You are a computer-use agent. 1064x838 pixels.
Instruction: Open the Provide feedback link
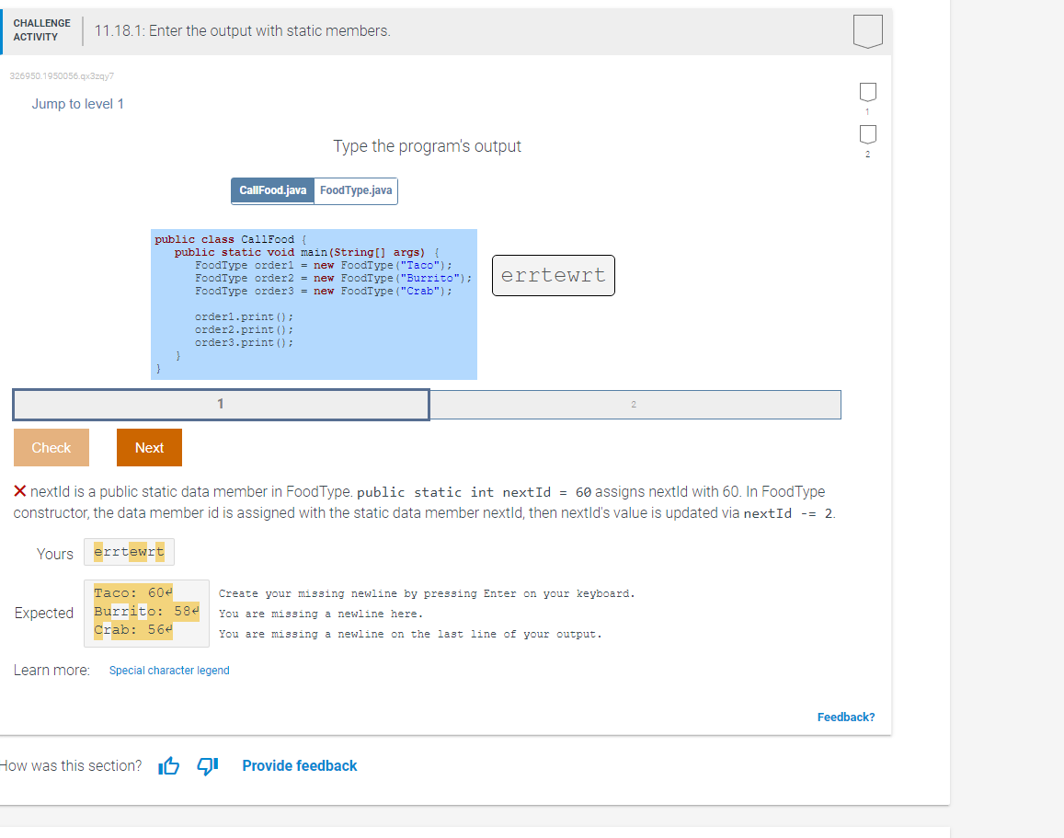[x=300, y=764]
